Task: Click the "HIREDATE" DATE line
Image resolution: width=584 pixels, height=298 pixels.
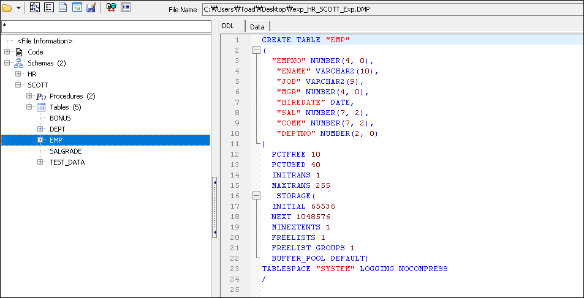Action: click(315, 102)
